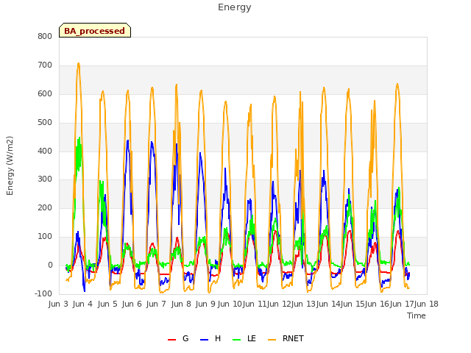
Task: Click the -100 y-axis tick label
Action: 43,294
